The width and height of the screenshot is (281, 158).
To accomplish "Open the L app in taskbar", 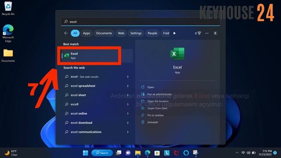I will [x=167, y=153].
